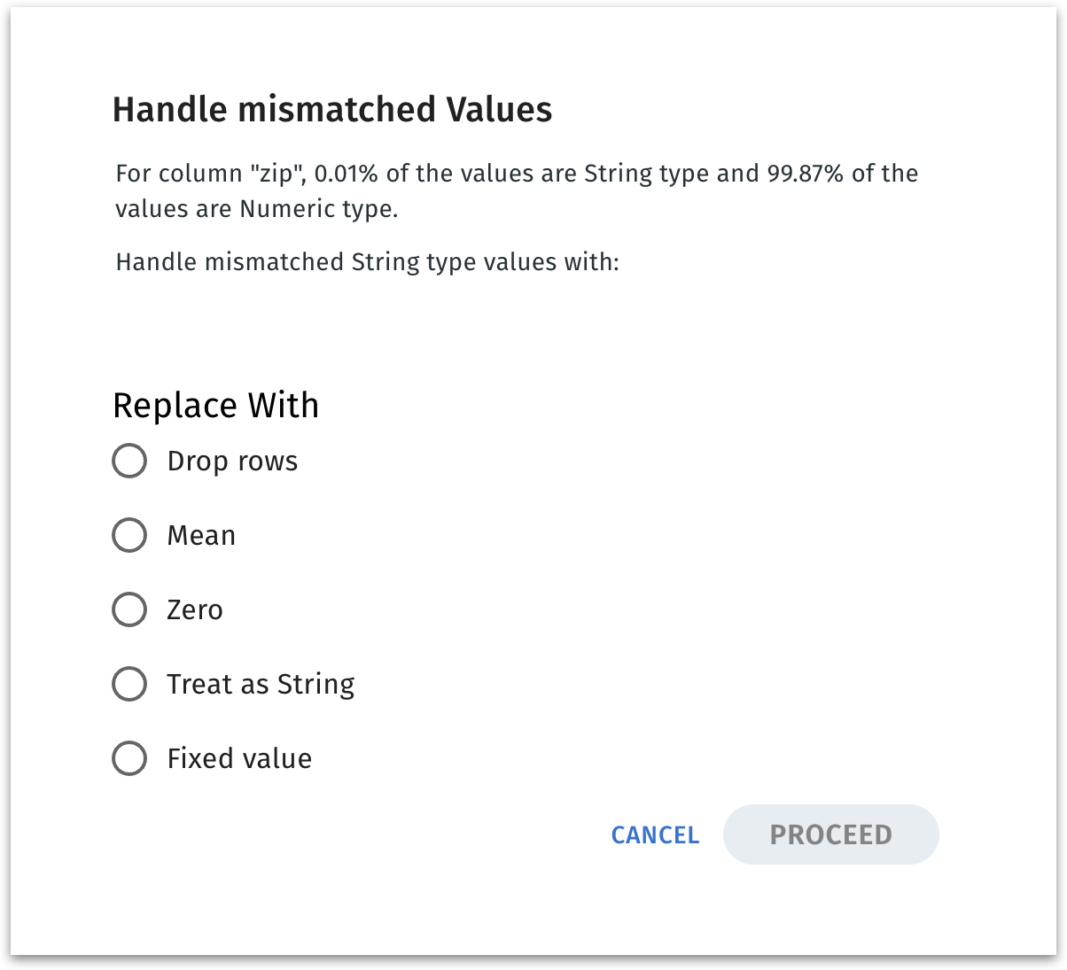Click the 'Zero' label text
Image resolution: width=1067 pixels, height=970 pixels.
195,610
